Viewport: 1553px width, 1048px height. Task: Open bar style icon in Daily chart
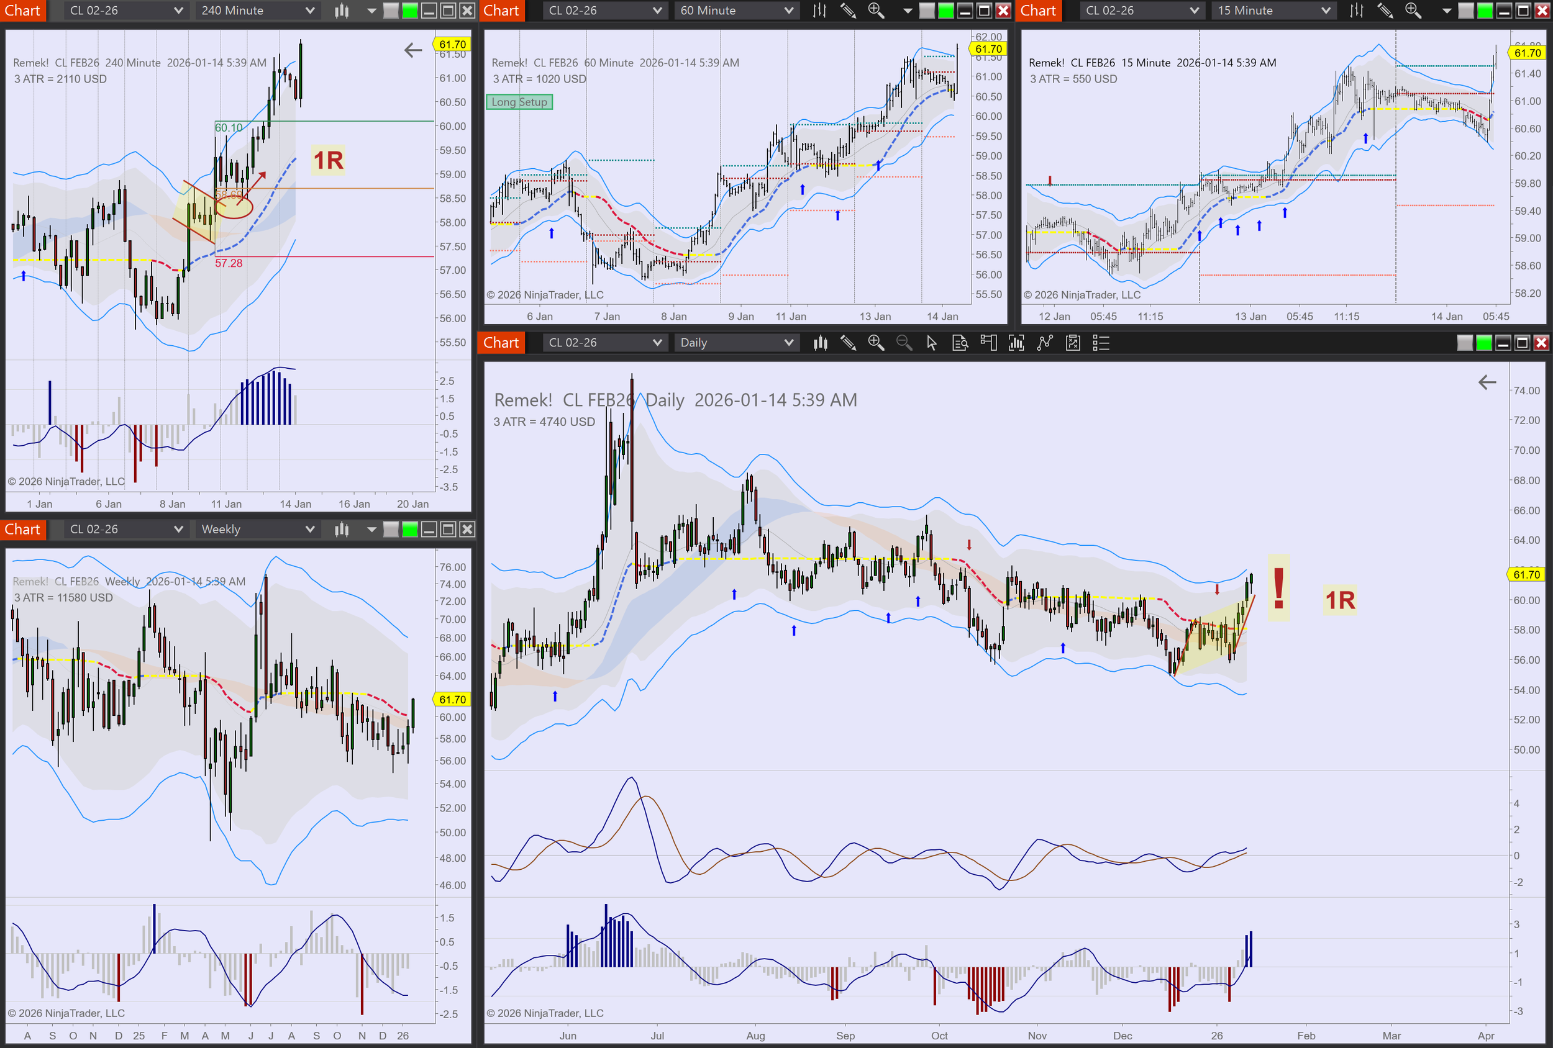click(x=820, y=343)
